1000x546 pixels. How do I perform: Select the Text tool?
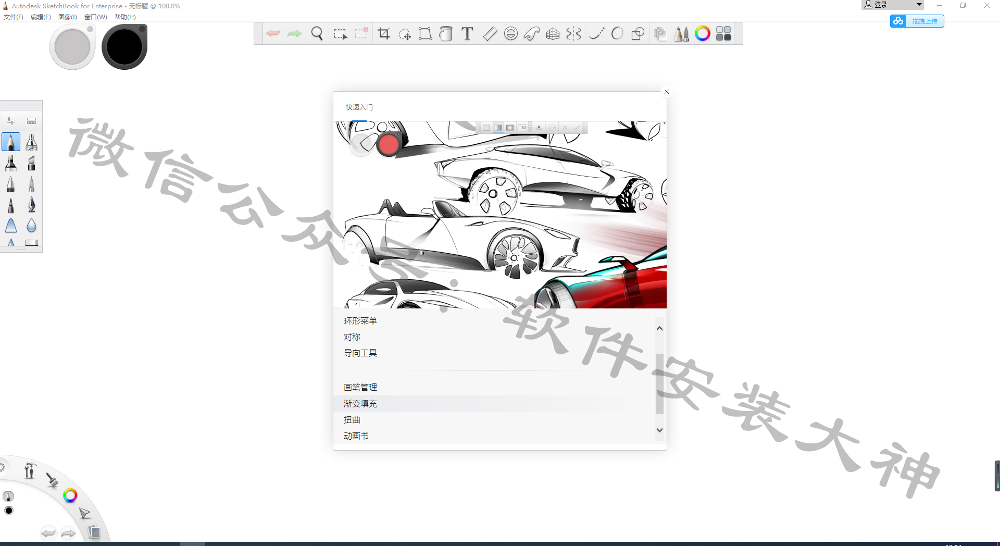coord(467,34)
